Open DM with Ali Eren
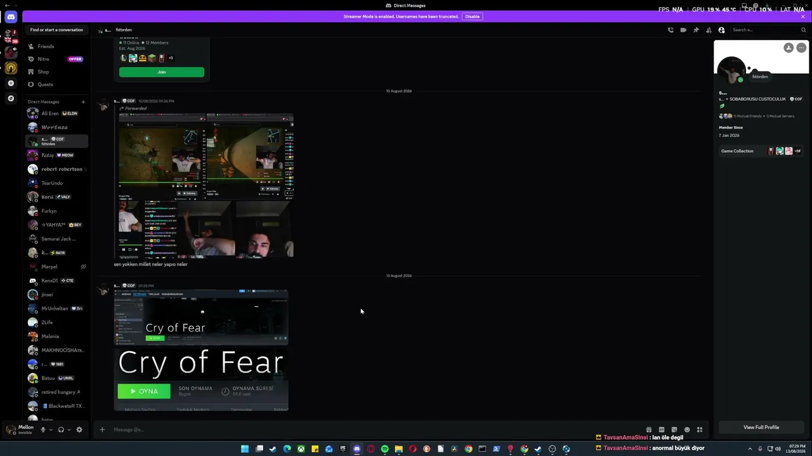This screenshot has height=456, width=812. [57, 113]
